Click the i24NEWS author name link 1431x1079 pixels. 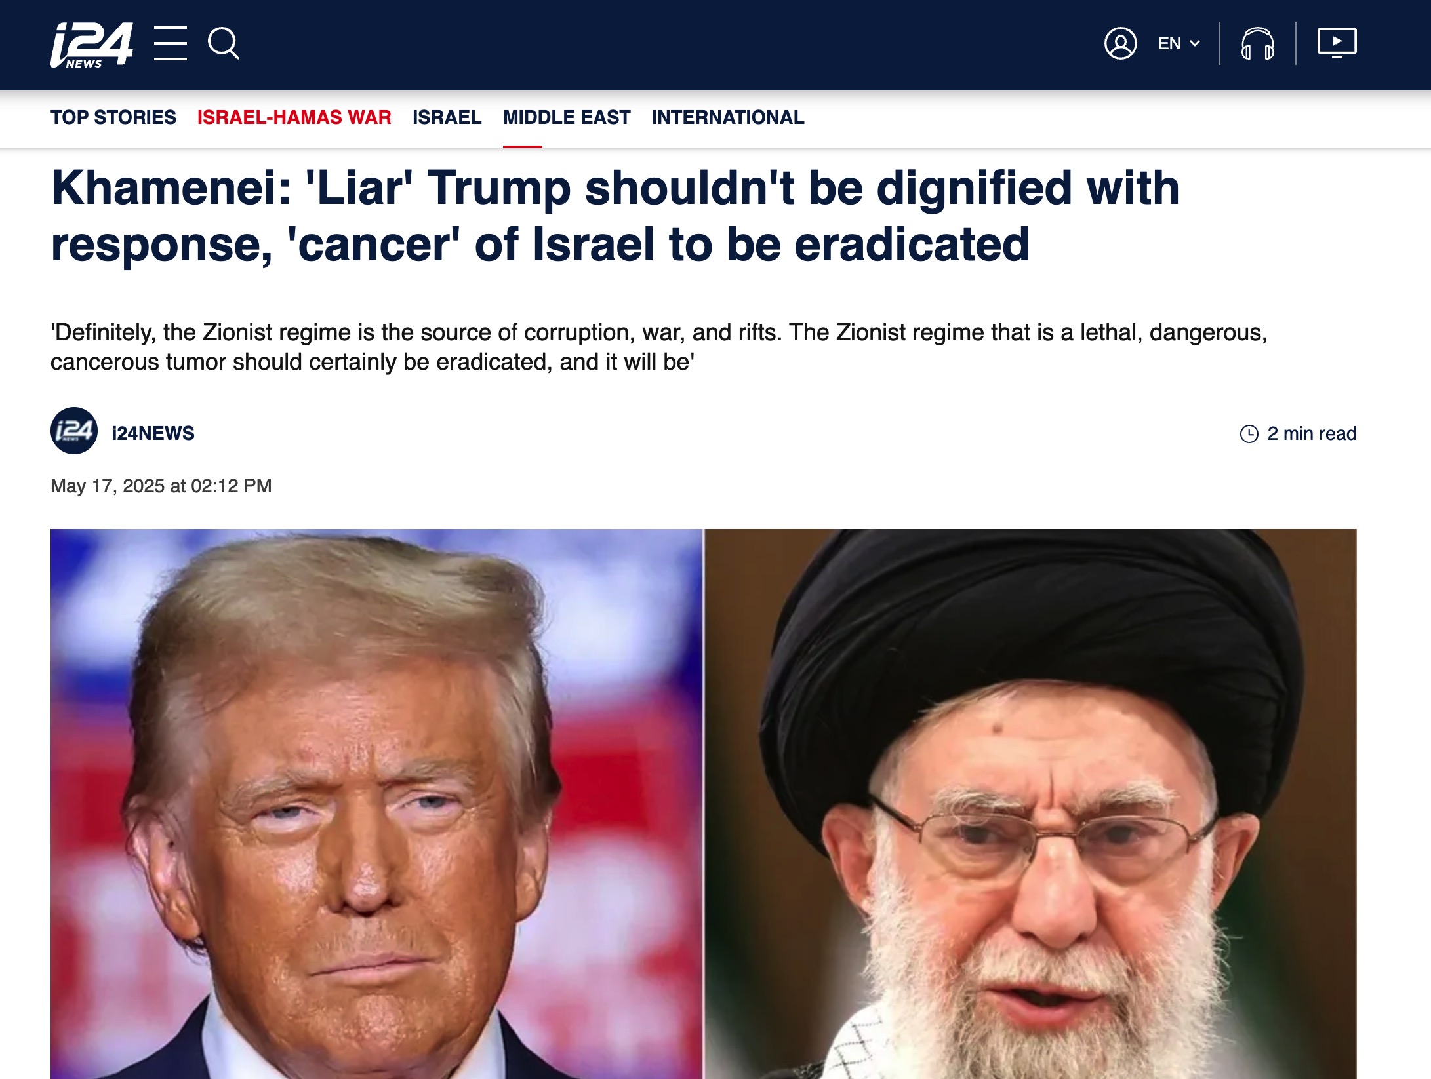pyautogui.click(x=153, y=433)
